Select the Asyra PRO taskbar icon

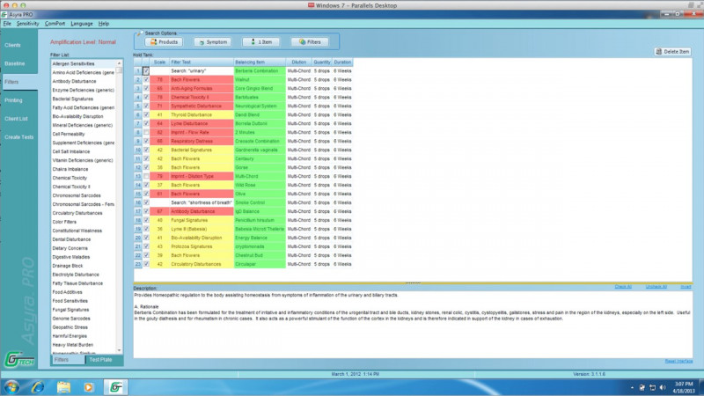116,387
